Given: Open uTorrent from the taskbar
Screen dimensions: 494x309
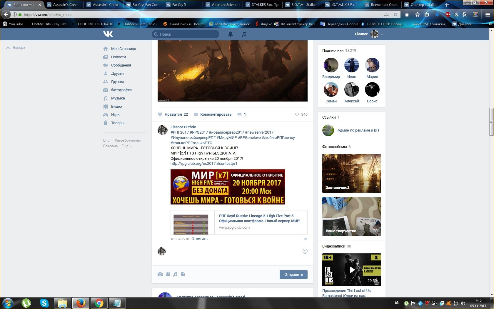Looking at the screenshot, I should pos(26,303).
